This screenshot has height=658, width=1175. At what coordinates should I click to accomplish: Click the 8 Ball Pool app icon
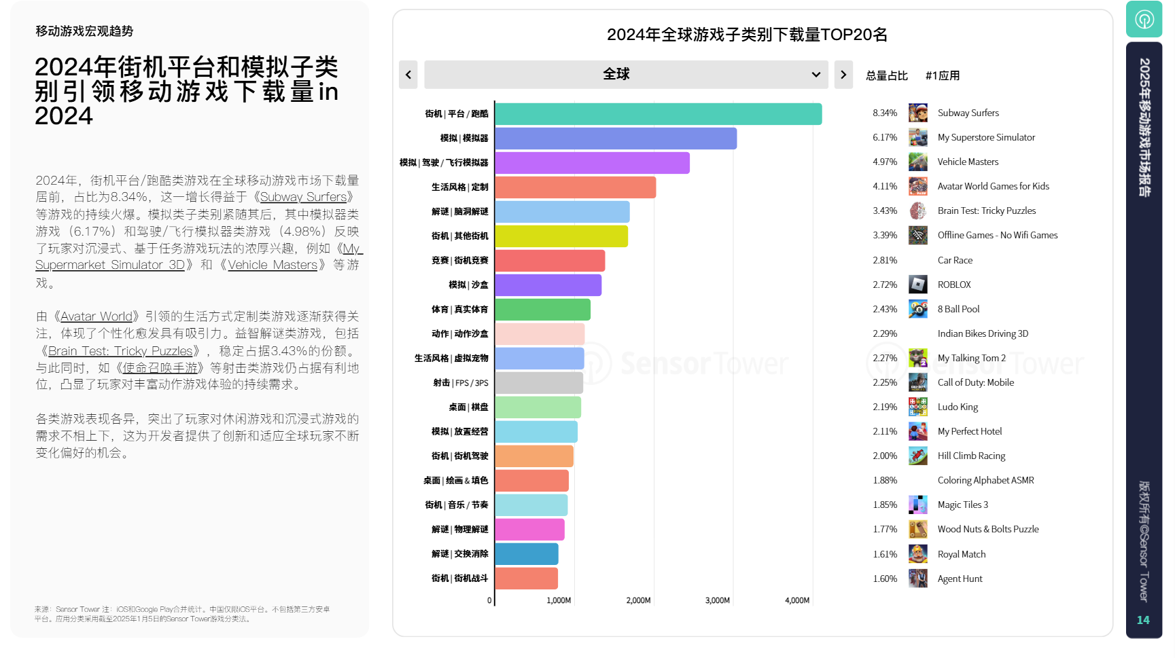(x=917, y=309)
